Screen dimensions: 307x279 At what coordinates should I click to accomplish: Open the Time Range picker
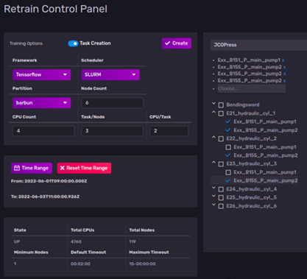32,168
